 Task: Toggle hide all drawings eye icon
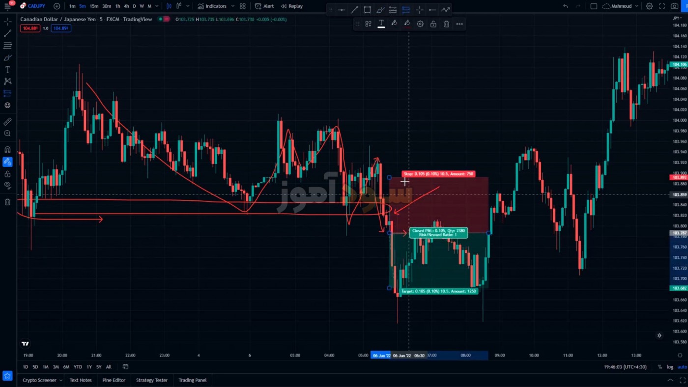pos(7,185)
